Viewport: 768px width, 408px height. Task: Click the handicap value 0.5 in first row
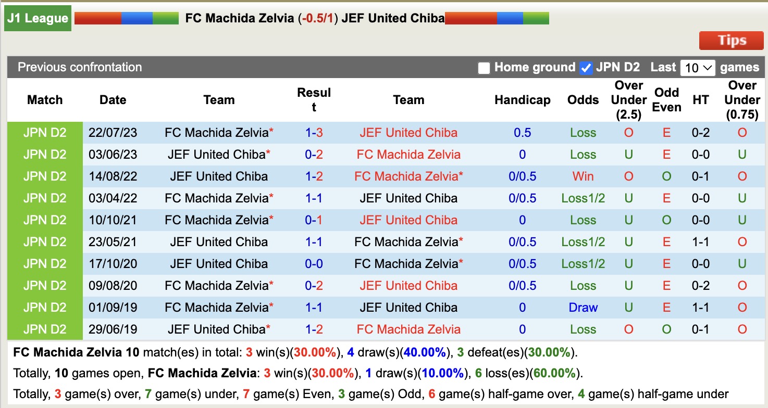pos(522,132)
